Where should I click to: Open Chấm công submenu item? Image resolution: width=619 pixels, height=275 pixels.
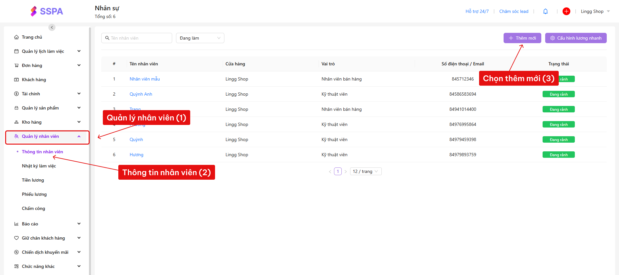(34, 209)
